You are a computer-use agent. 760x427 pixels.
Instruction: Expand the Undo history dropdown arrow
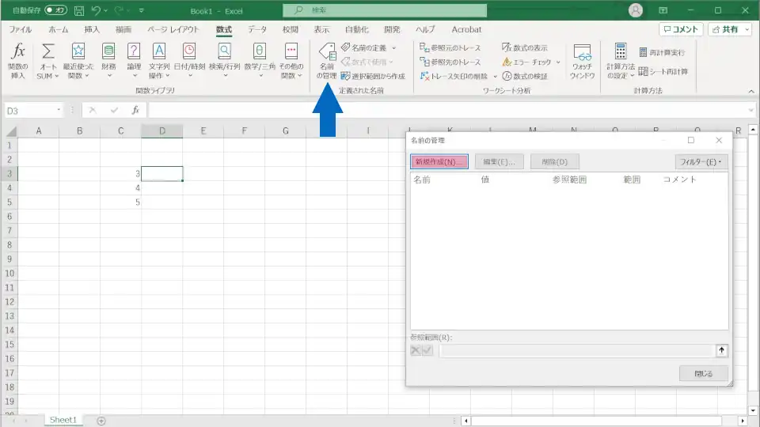[105, 10]
